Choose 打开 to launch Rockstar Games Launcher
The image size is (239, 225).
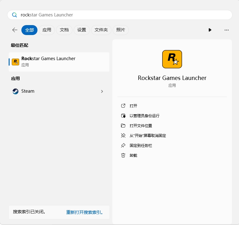(133, 106)
